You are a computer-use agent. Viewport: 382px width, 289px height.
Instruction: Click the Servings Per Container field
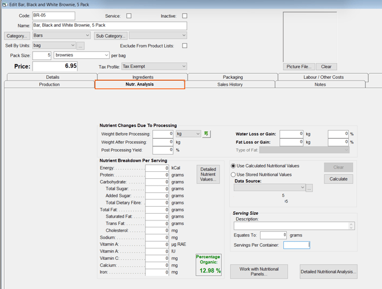[296, 245]
